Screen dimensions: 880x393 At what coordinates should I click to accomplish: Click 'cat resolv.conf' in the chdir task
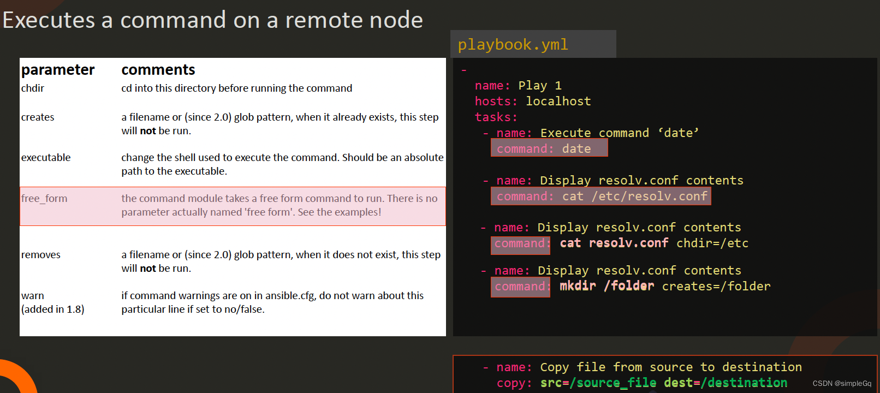(x=614, y=243)
